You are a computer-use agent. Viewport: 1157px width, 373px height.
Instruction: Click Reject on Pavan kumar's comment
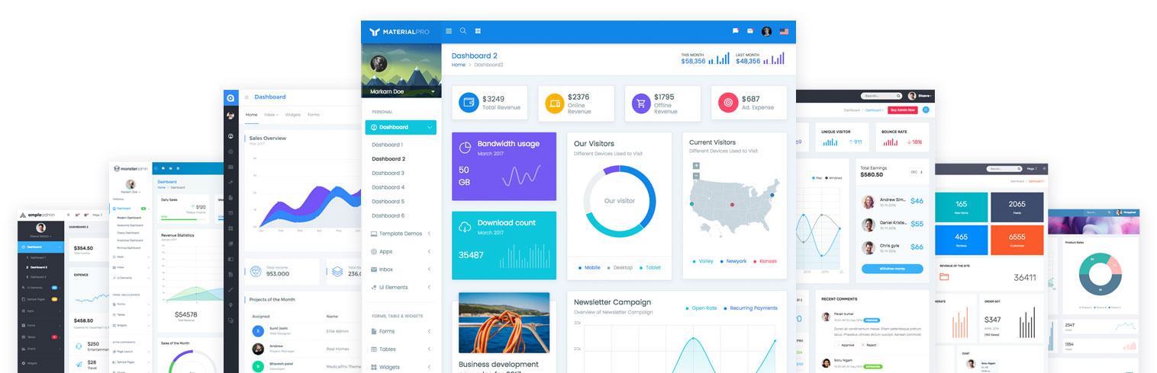coord(870,344)
